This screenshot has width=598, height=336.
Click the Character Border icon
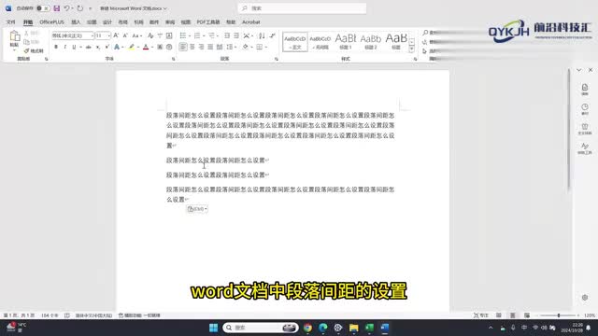pyautogui.click(x=169, y=35)
